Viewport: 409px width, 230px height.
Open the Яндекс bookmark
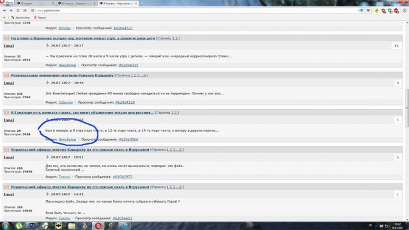click(x=40, y=18)
